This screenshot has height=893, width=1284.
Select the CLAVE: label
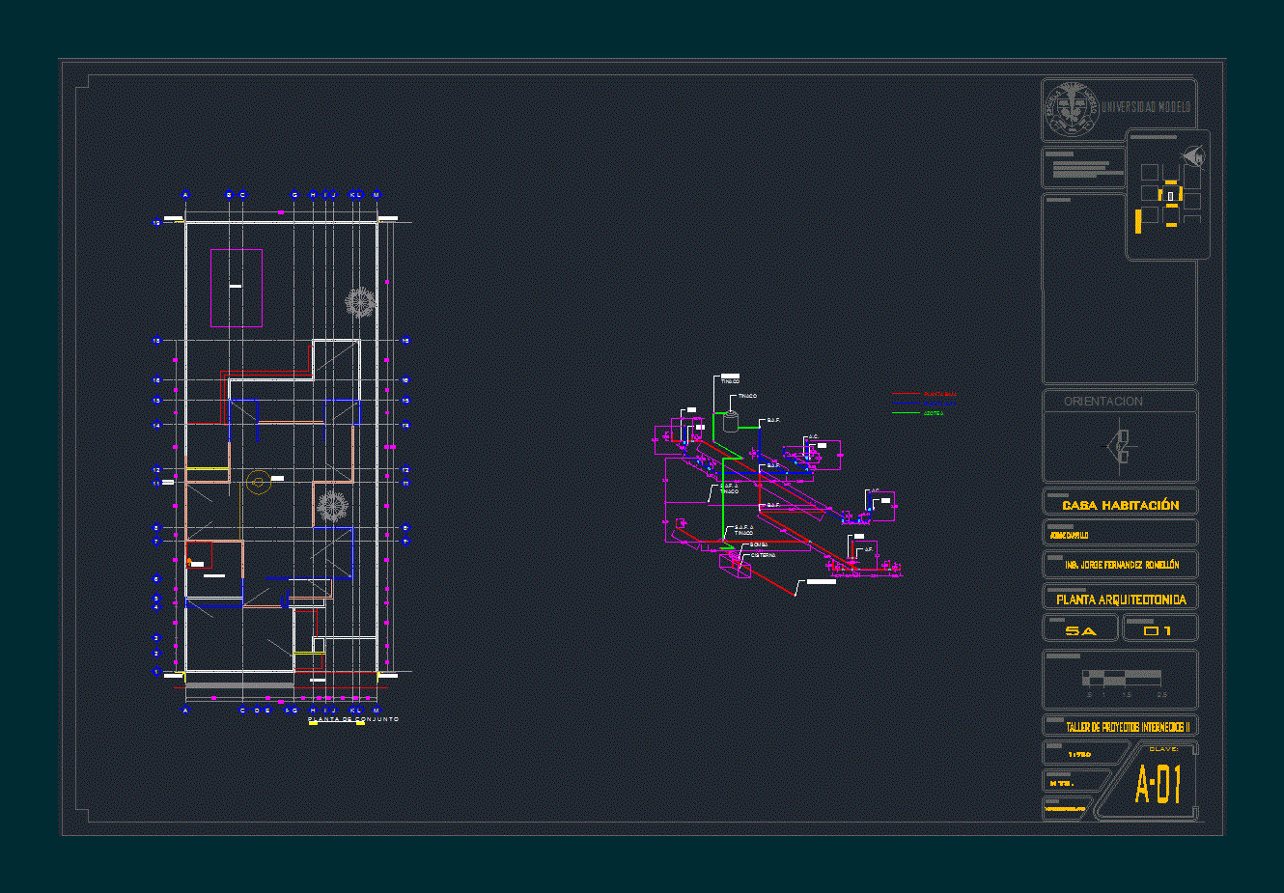[x=1163, y=749]
